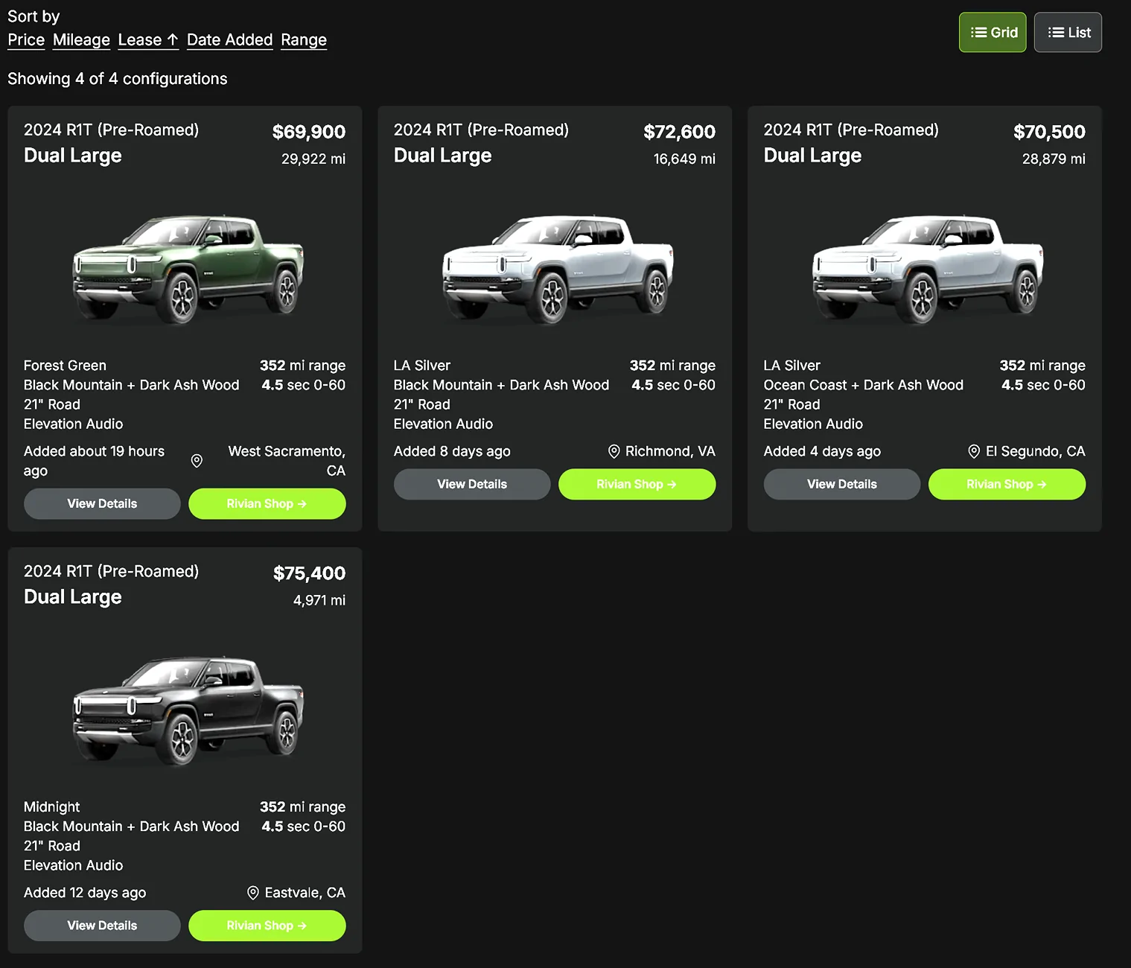Sort configurations by Range
The image size is (1131, 968).
[x=304, y=40]
